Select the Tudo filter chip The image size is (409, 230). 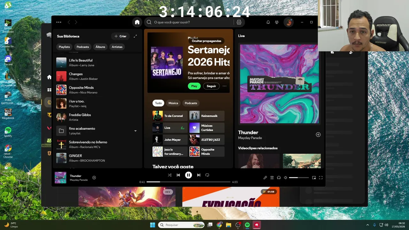coord(158,103)
